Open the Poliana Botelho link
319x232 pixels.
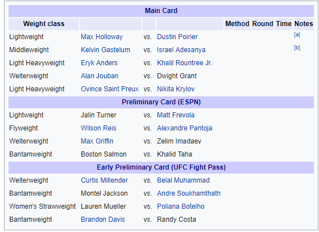(181, 206)
